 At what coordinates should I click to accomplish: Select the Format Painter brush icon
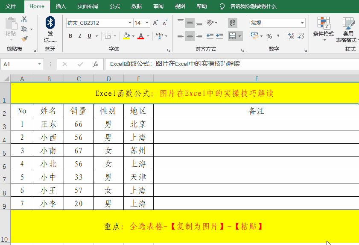24,39
